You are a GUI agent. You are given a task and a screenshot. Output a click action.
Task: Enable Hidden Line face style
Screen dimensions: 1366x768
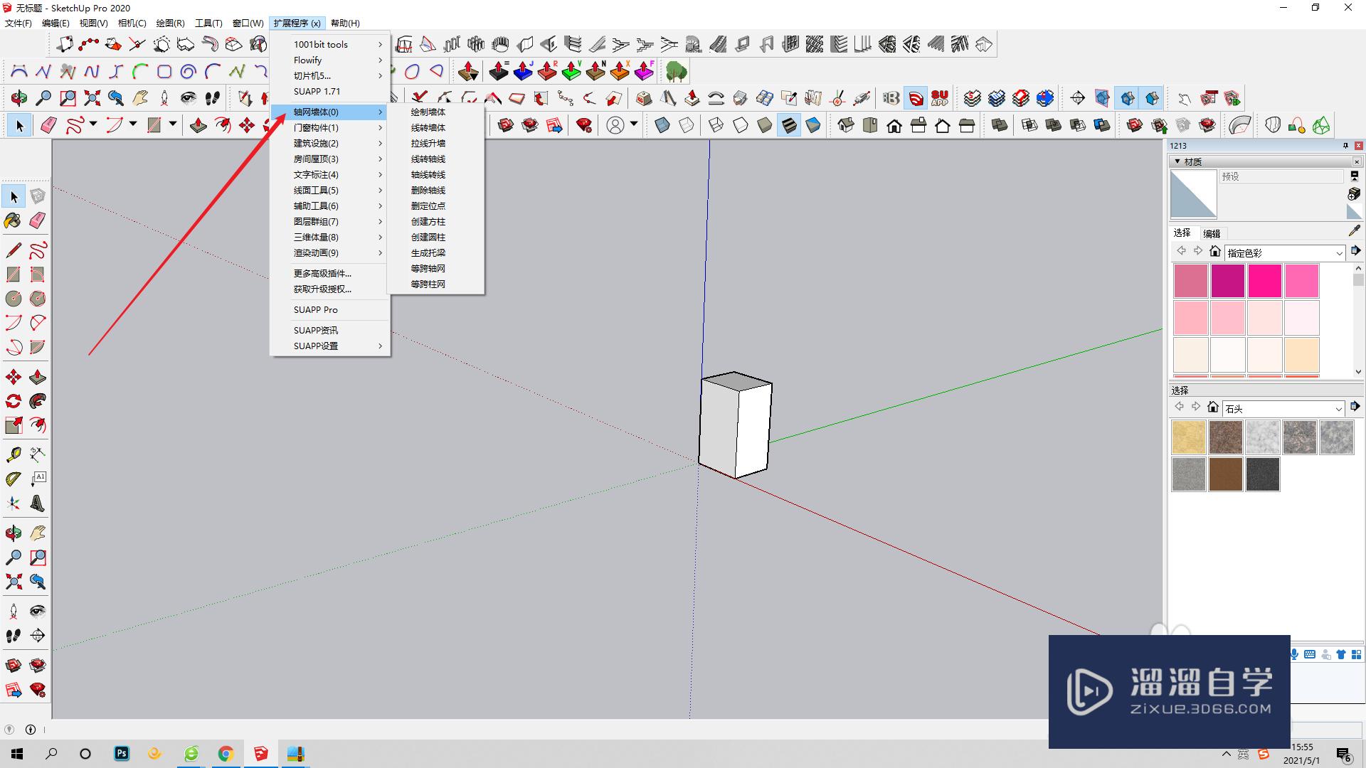(741, 126)
